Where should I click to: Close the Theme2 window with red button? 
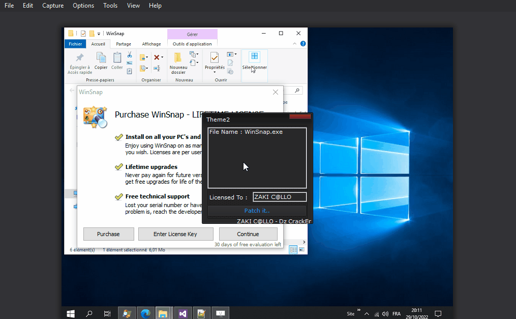(x=300, y=116)
